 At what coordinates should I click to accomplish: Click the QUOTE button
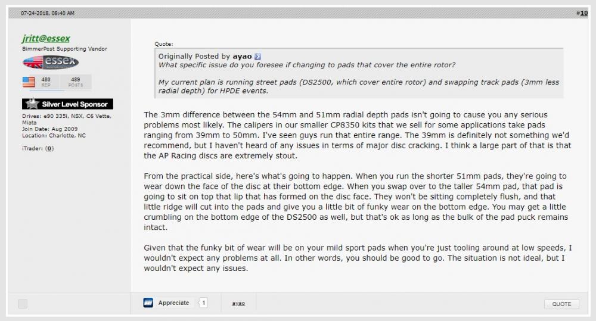click(x=561, y=304)
